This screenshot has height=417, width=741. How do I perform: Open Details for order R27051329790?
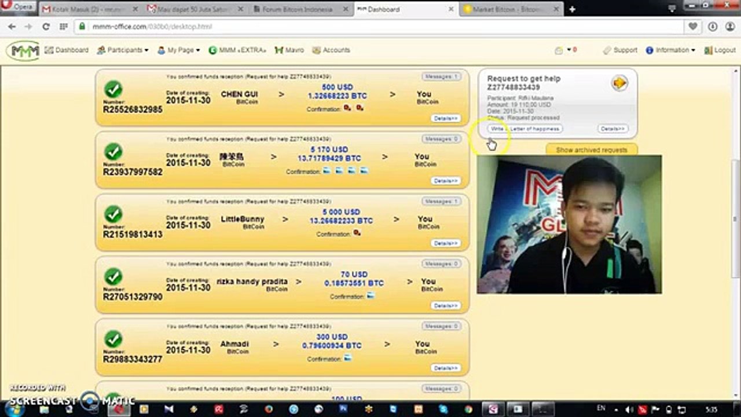click(x=446, y=306)
